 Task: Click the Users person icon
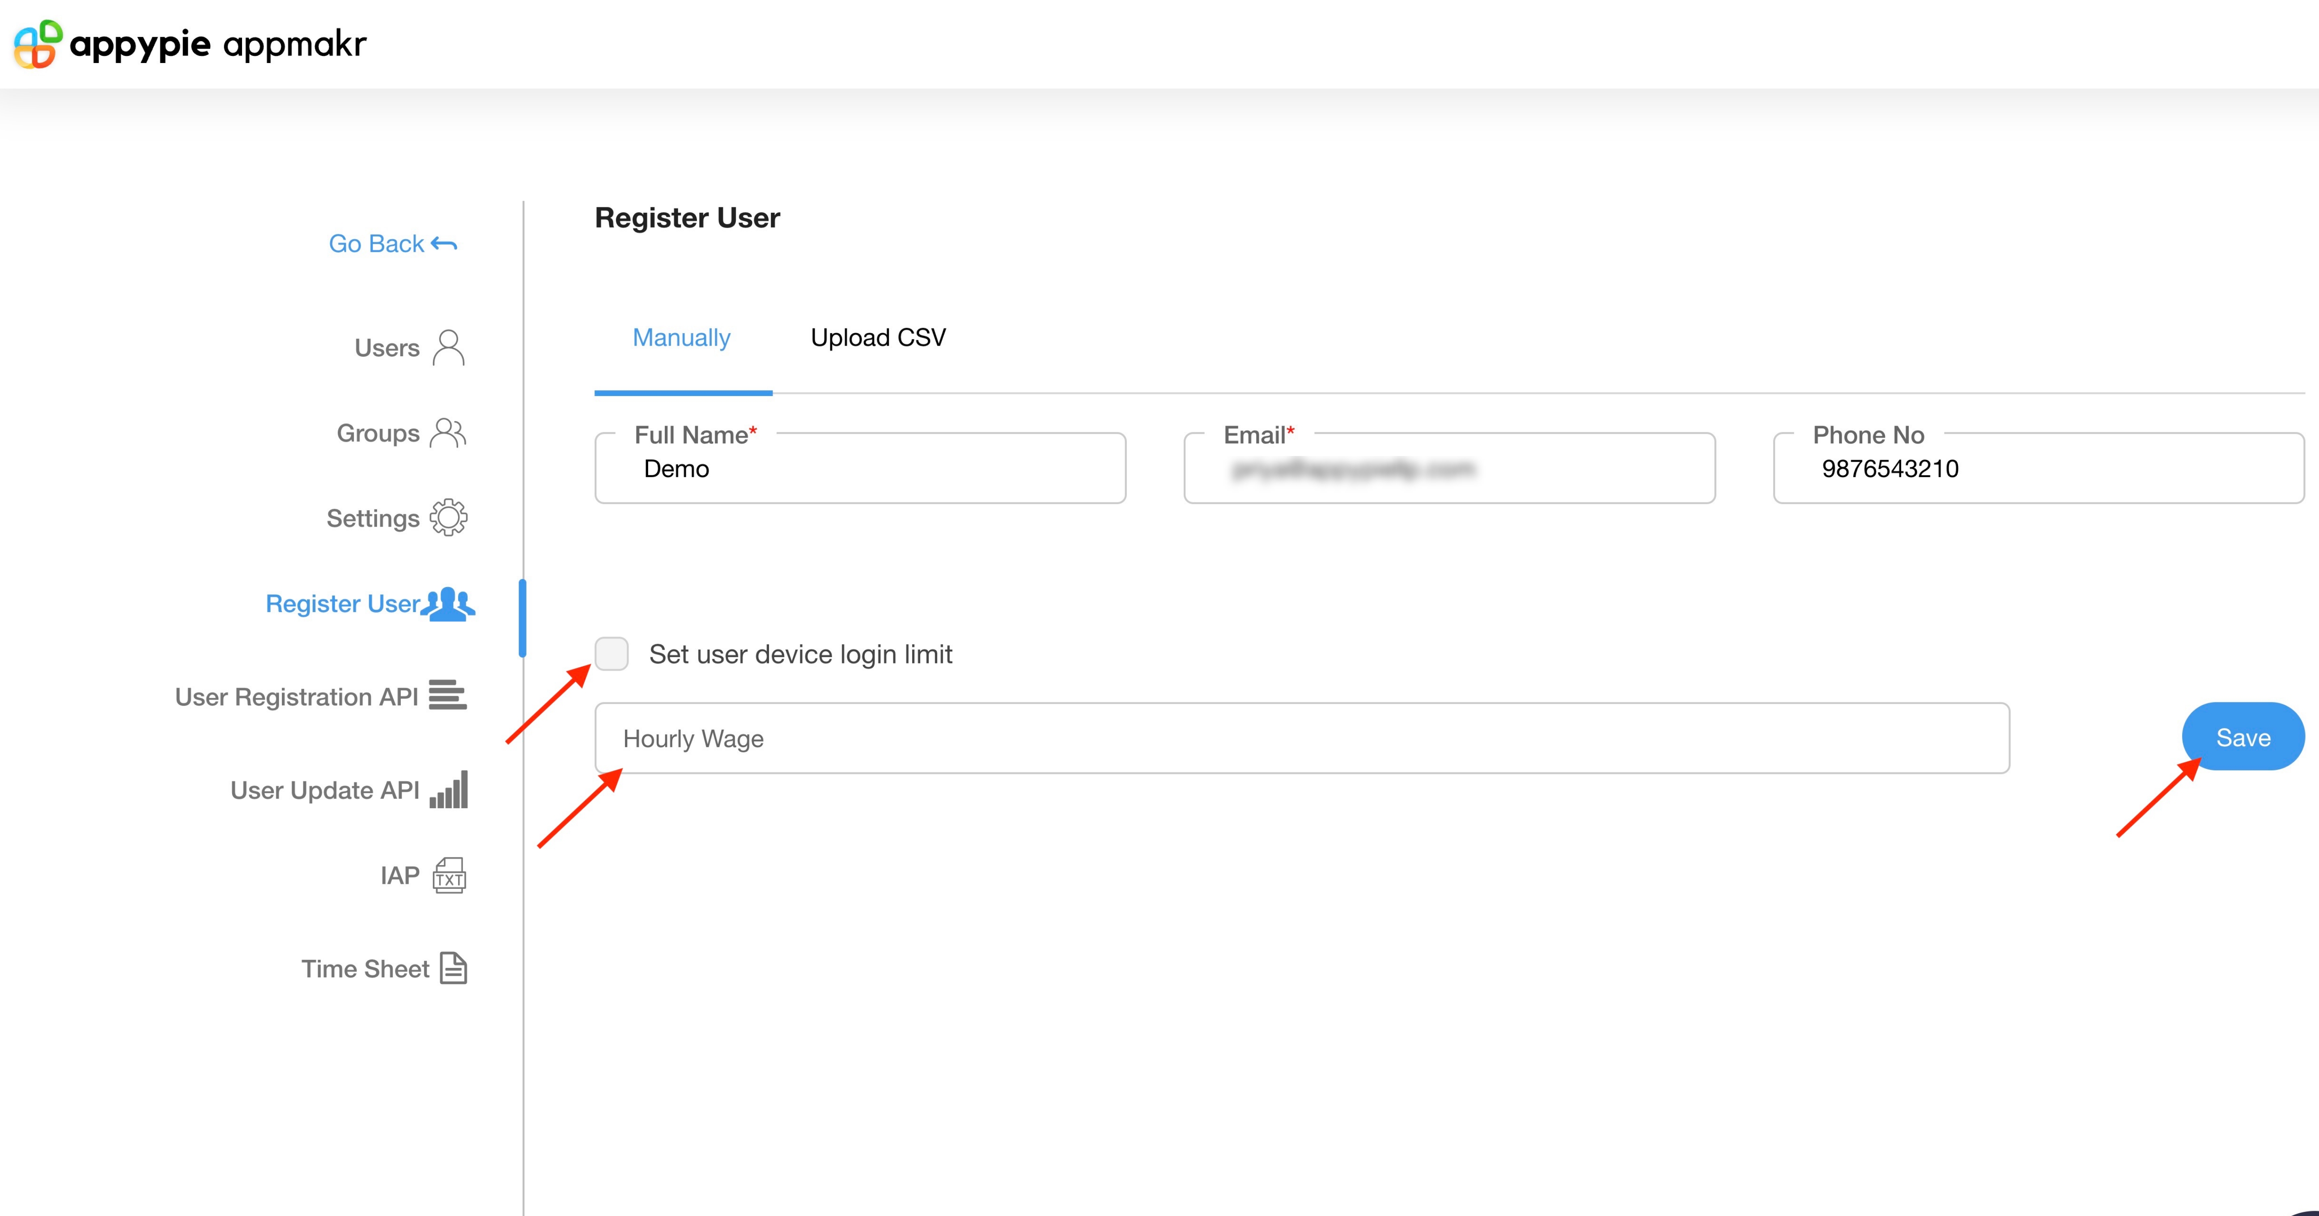point(448,347)
